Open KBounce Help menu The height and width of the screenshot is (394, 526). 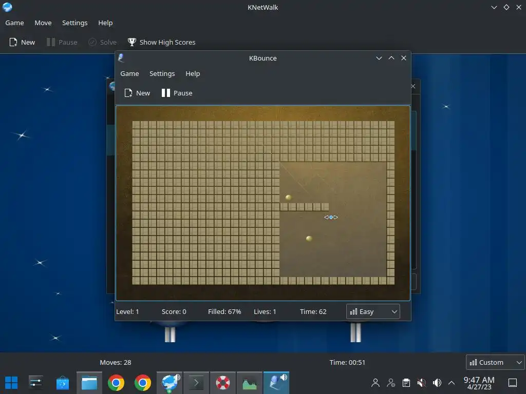(x=193, y=74)
